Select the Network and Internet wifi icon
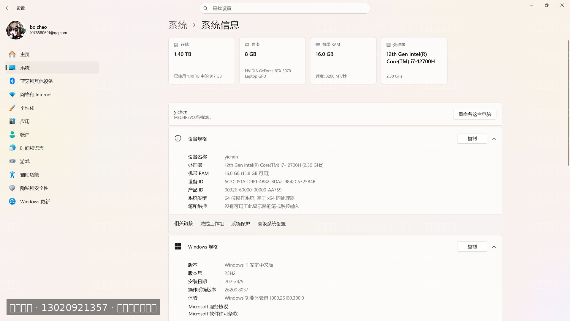 12,95
